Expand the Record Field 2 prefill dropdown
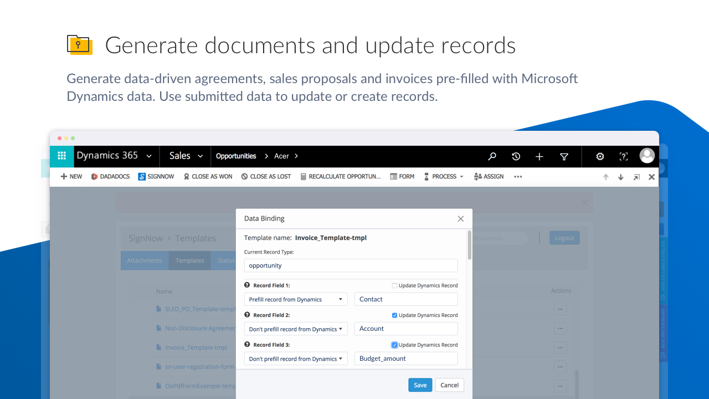The width and height of the screenshot is (709, 399). tap(296, 329)
